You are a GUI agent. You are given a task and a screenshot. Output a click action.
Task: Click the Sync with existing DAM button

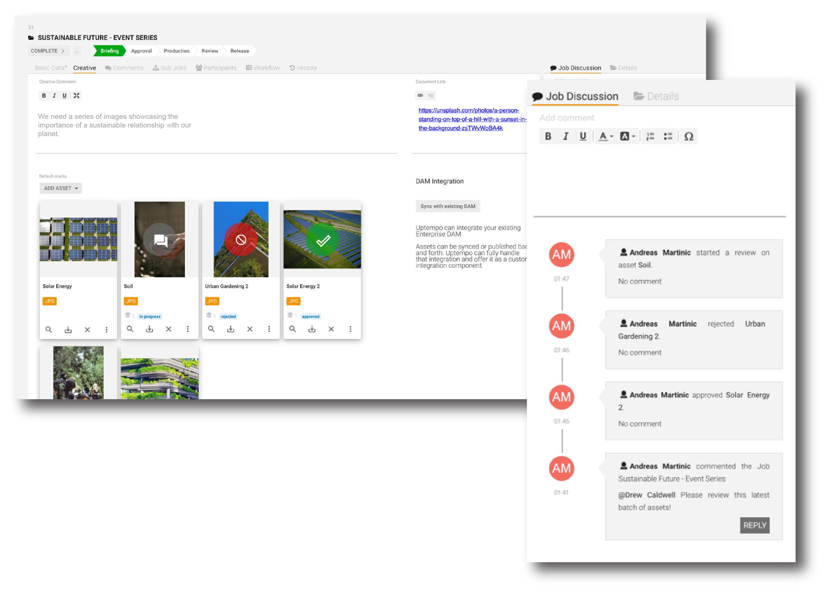pos(448,206)
